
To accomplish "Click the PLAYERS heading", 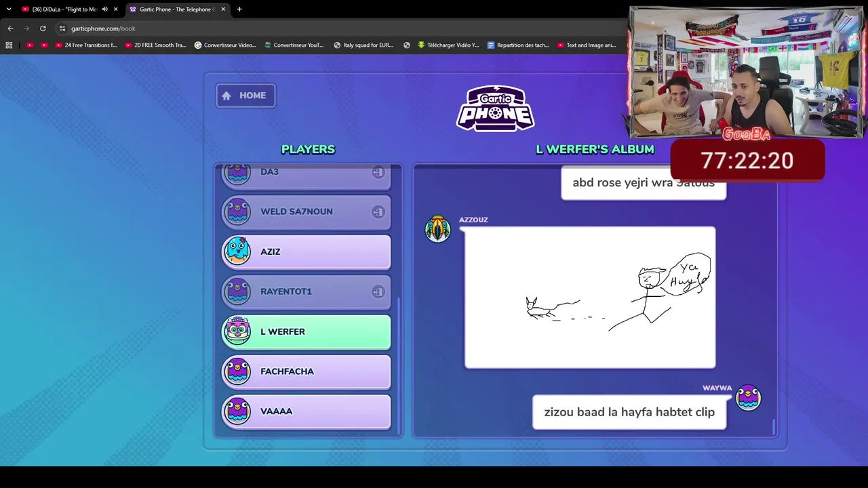I will (308, 149).
